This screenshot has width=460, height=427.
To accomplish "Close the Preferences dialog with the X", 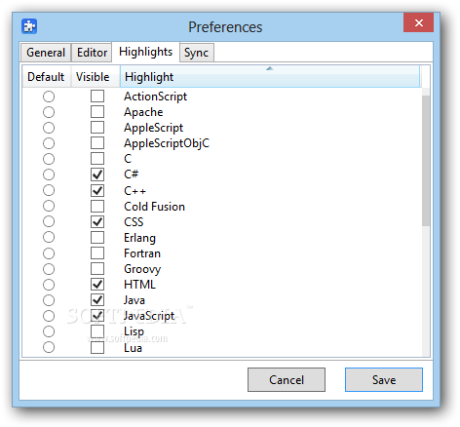I will [x=418, y=22].
